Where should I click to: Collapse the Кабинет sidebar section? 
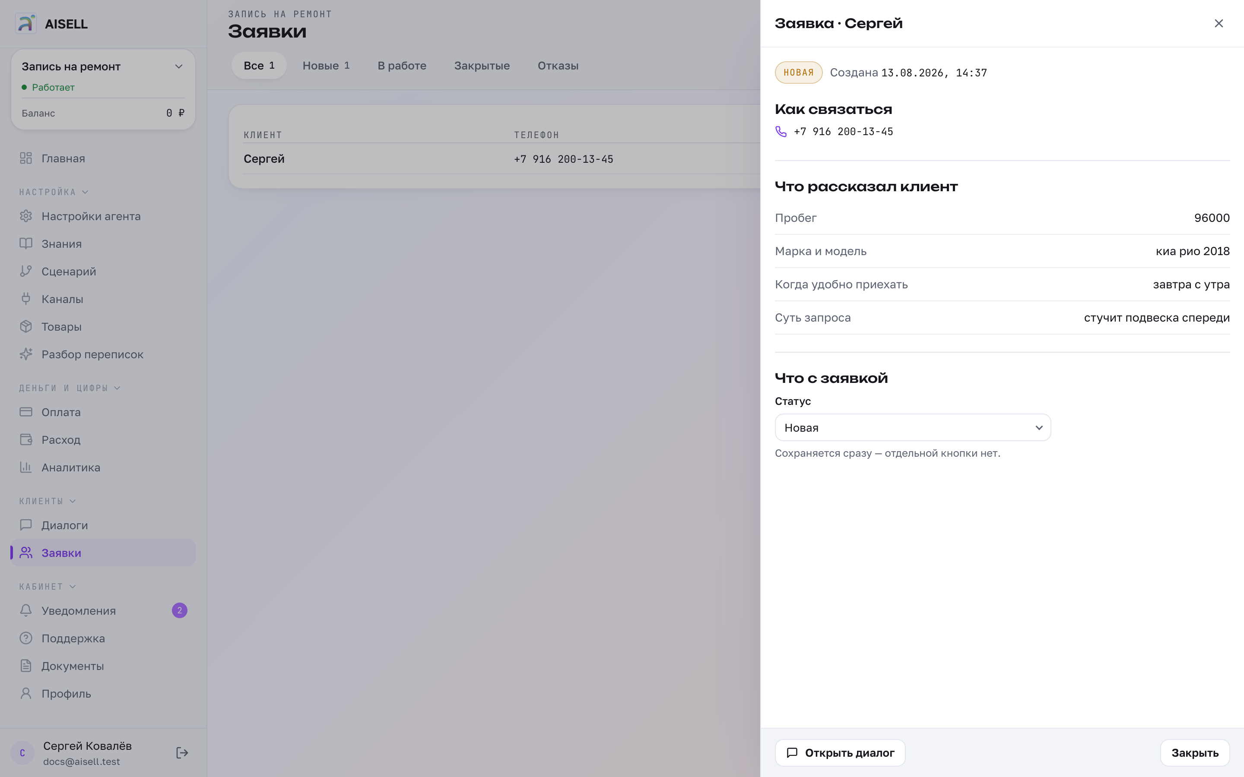[48, 586]
